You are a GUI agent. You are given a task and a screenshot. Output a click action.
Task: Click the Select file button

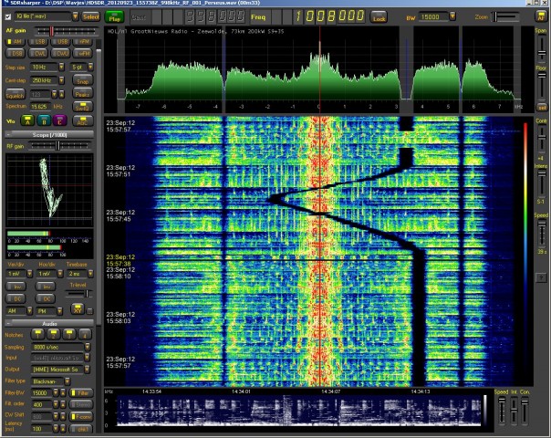point(90,16)
